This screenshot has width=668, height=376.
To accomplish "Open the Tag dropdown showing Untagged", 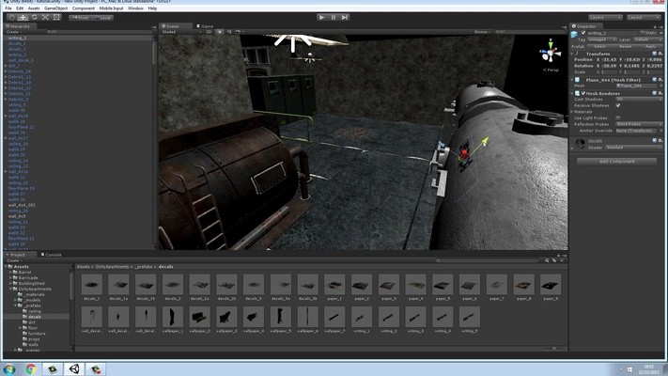I will click(602, 39).
